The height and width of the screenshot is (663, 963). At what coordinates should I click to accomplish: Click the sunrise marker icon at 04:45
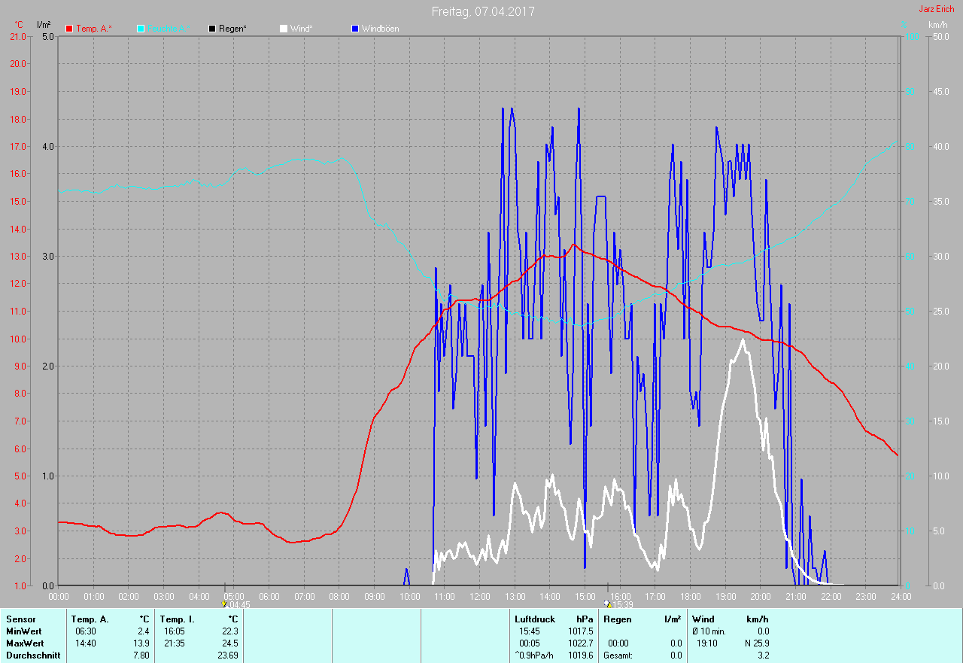tap(224, 604)
